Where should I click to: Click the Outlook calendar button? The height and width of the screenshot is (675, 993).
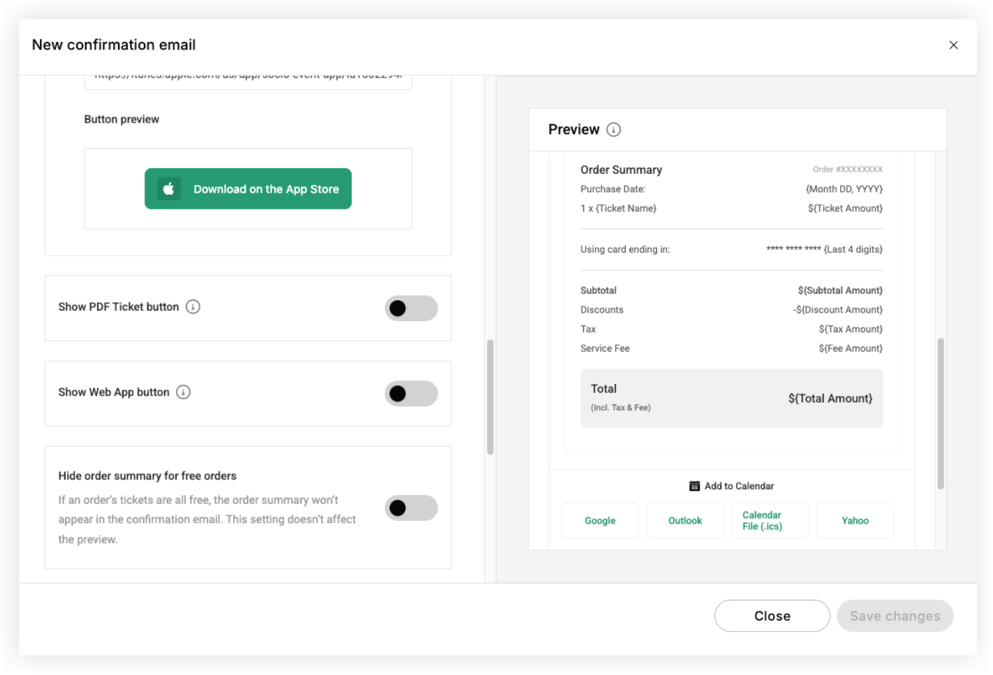[x=685, y=521]
